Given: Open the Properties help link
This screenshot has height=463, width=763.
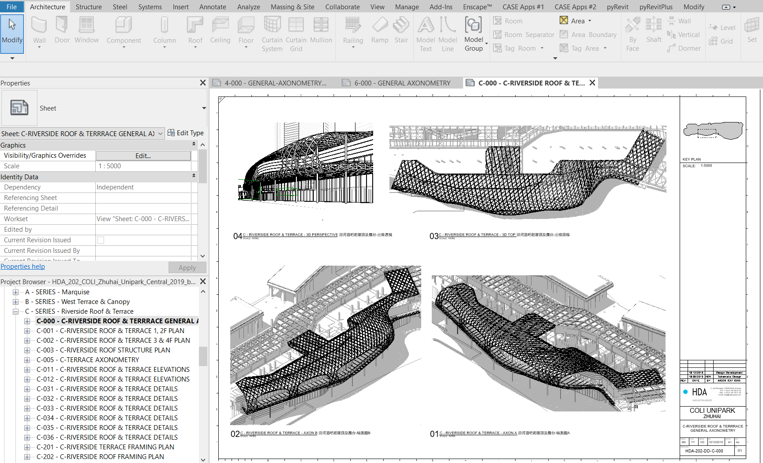Looking at the screenshot, I should [22, 267].
